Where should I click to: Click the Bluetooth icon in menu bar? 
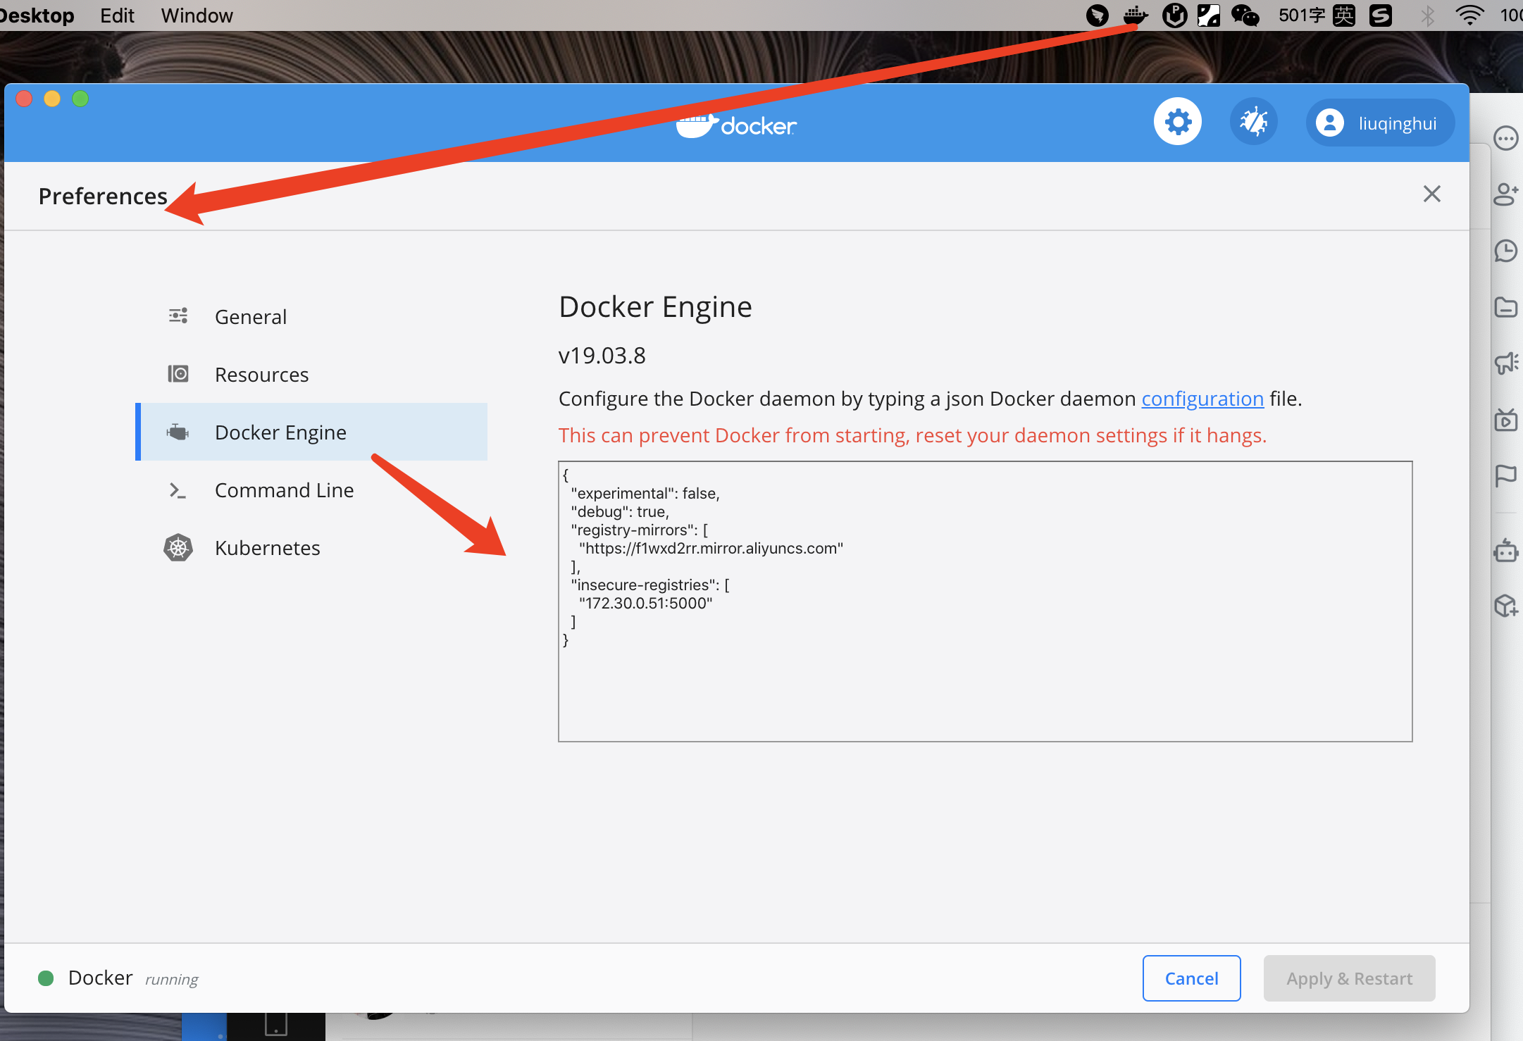click(x=1428, y=15)
